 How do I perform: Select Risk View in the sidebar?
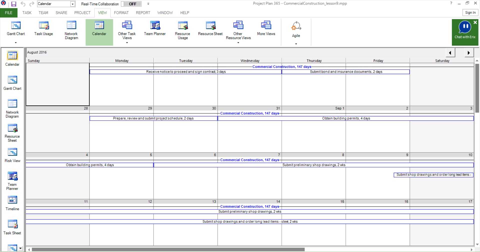pos(12,155)
